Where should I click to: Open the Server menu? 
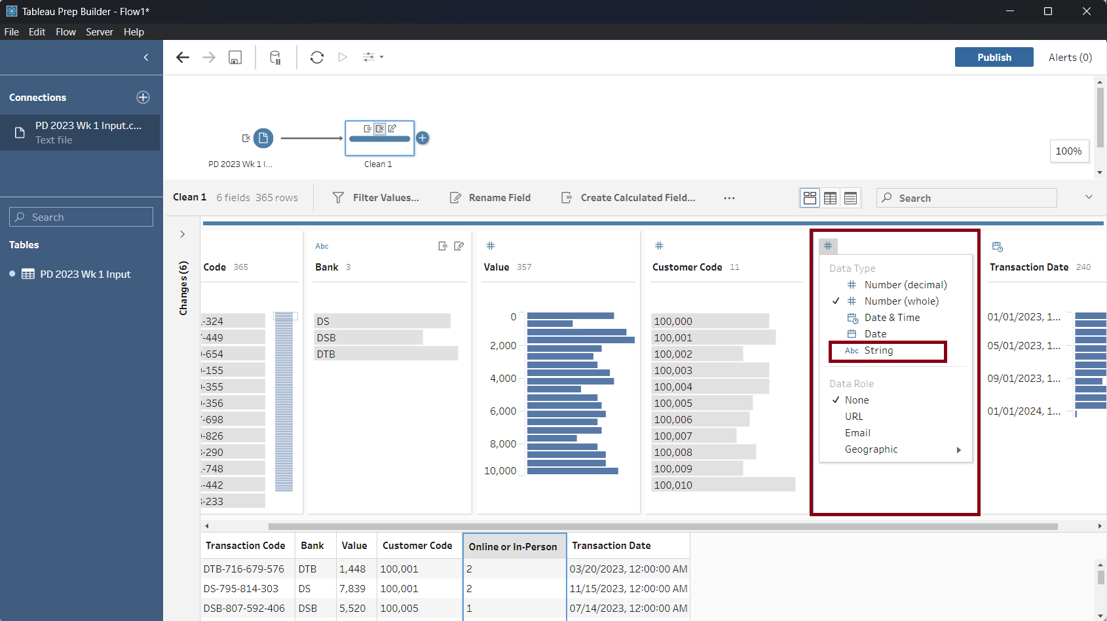point(99,32)
